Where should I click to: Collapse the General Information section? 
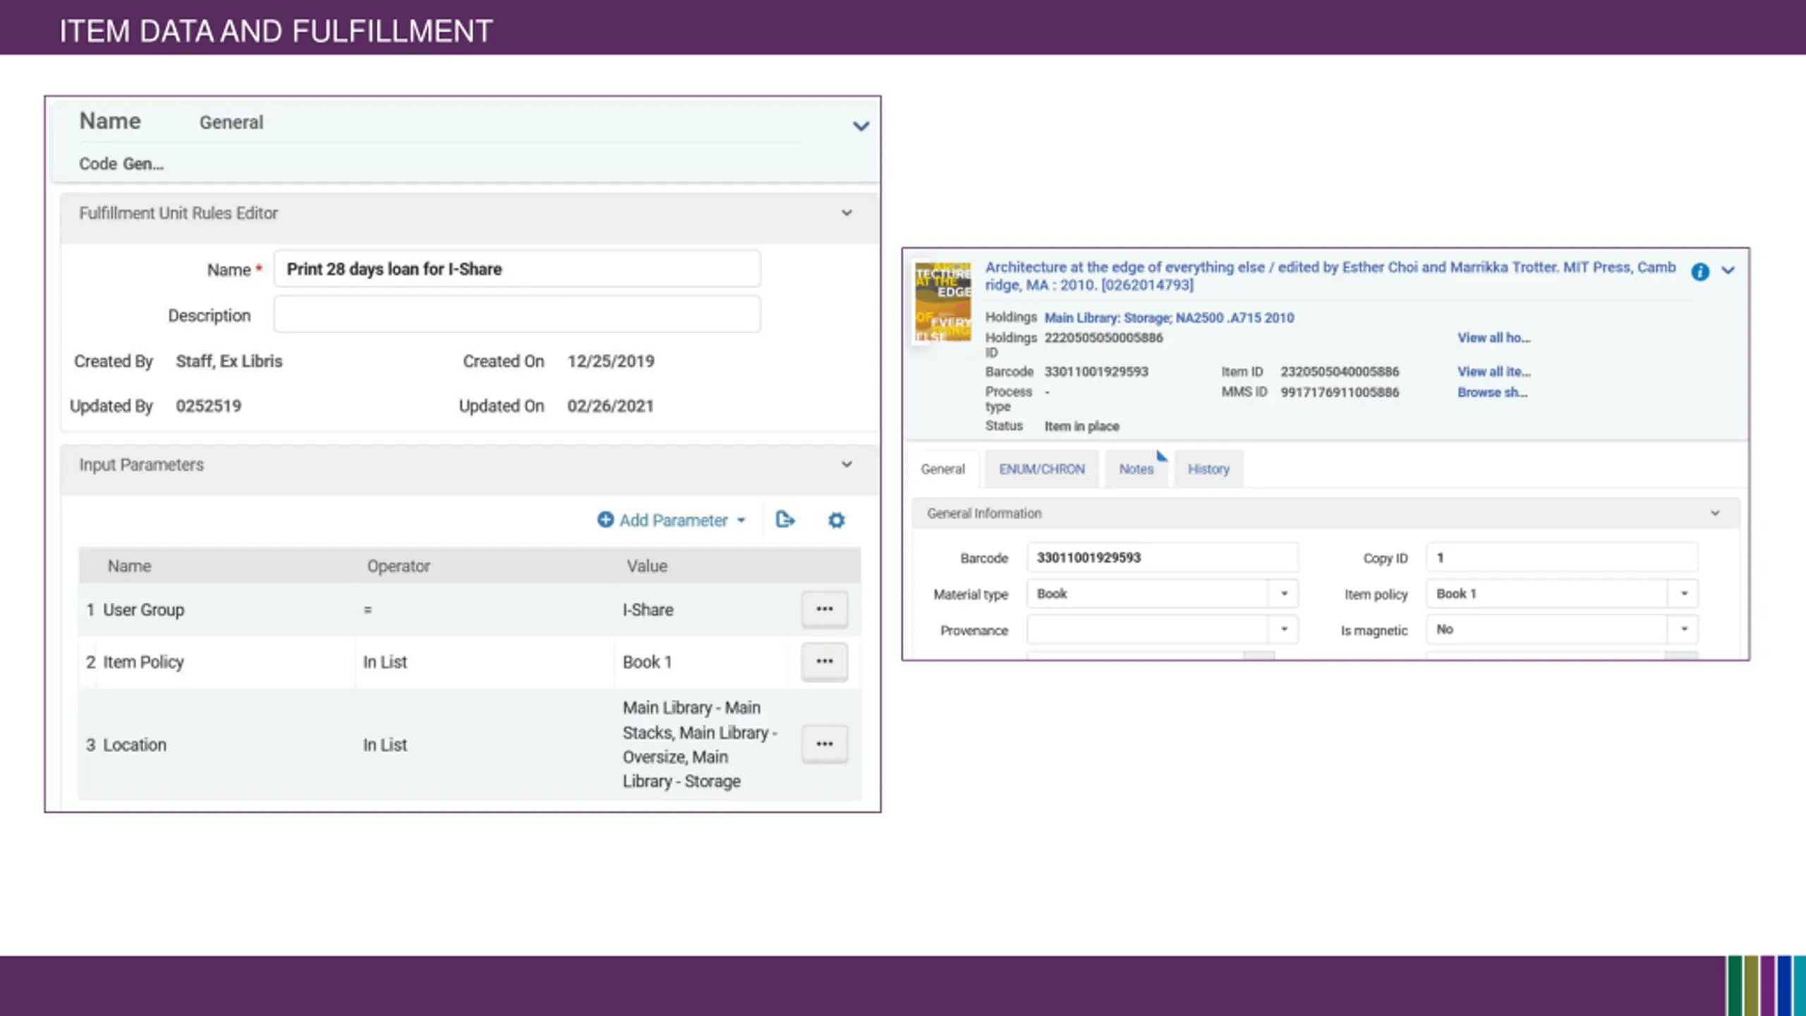pos(1715,513)
